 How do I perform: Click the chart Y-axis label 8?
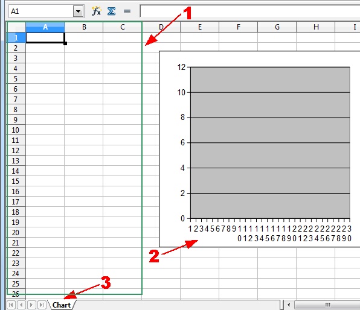point(183,118)
